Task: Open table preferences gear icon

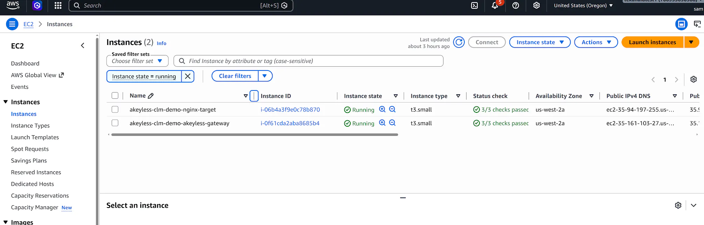Action: (x=694, y=79)
